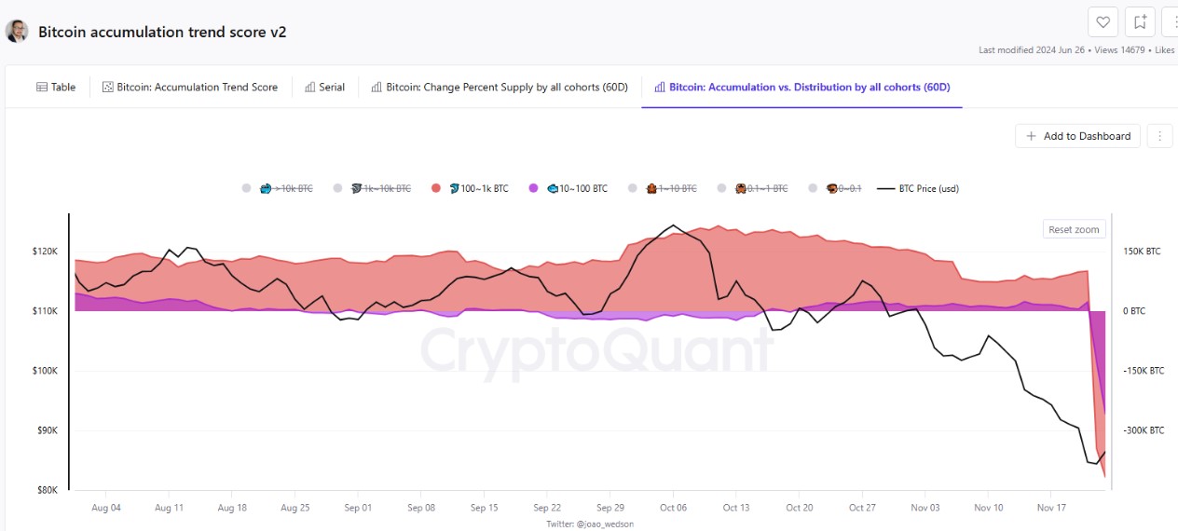The height and width of the screenshot is (531, 1178).
Task: Click the purple 10~100 BTC legend dot
Action: (534, 188)
